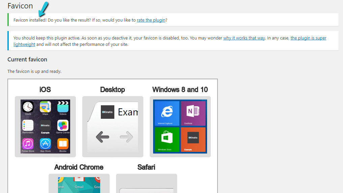Click the Maps app icon in iOS preview
343x193 pixels.
click(45, 107)
